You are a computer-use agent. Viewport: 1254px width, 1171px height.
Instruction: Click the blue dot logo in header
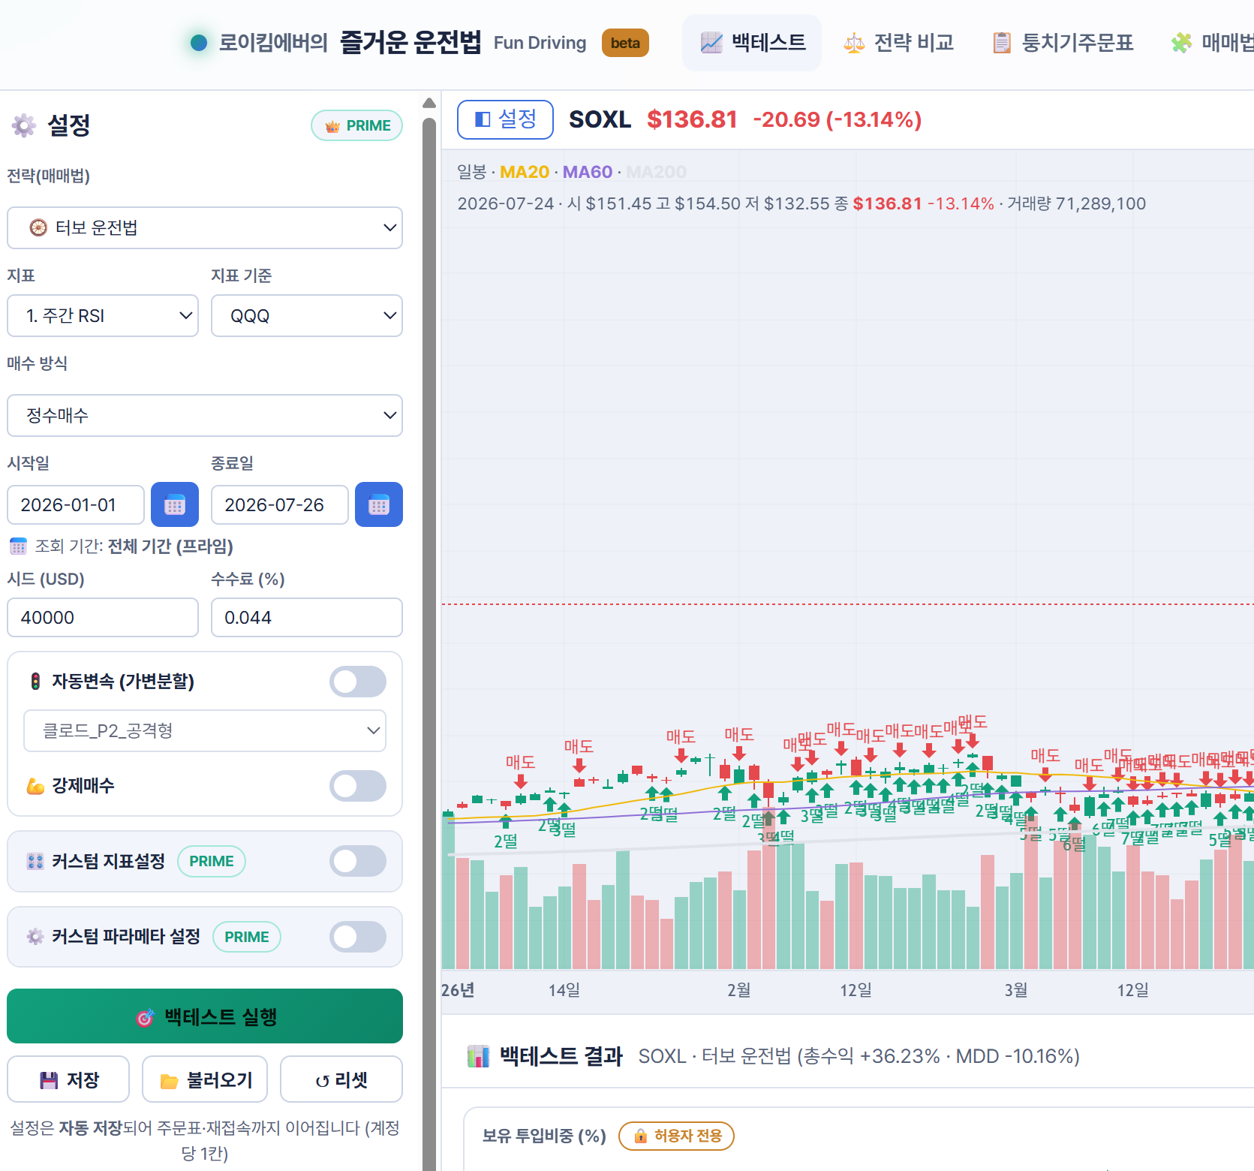(199, 43)
